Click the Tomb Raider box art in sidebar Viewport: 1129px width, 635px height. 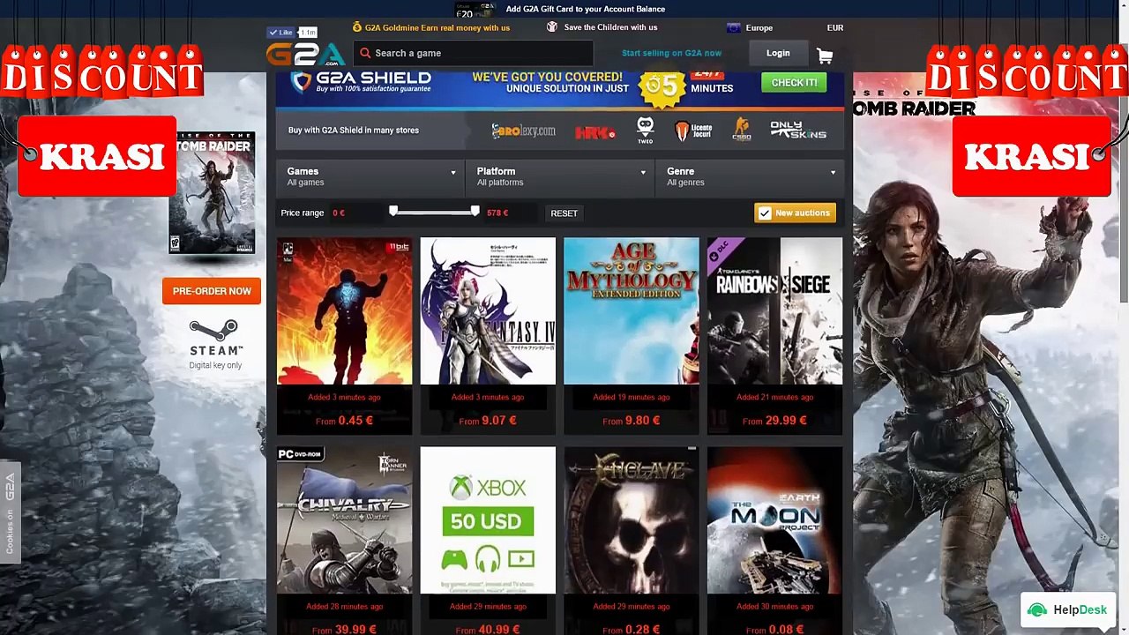pyautogui.click(x=212, y=192)
